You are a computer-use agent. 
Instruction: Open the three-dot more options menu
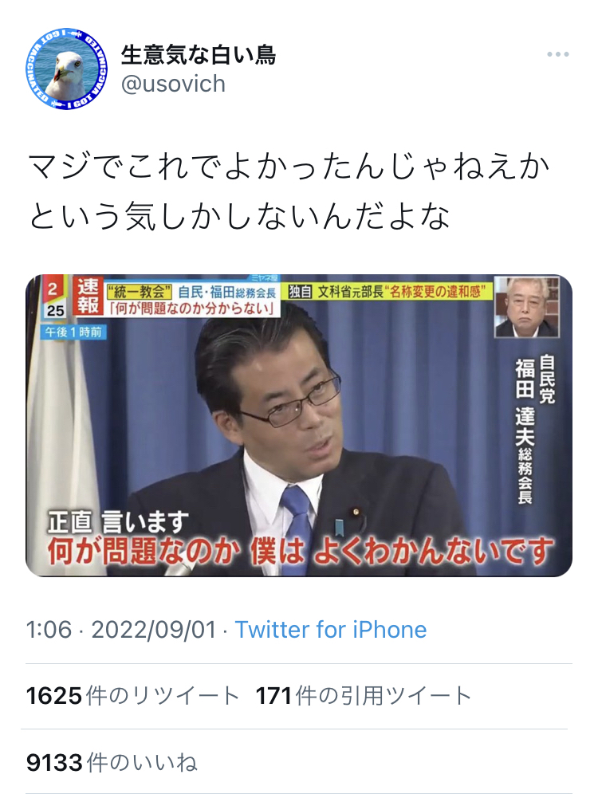557,54
